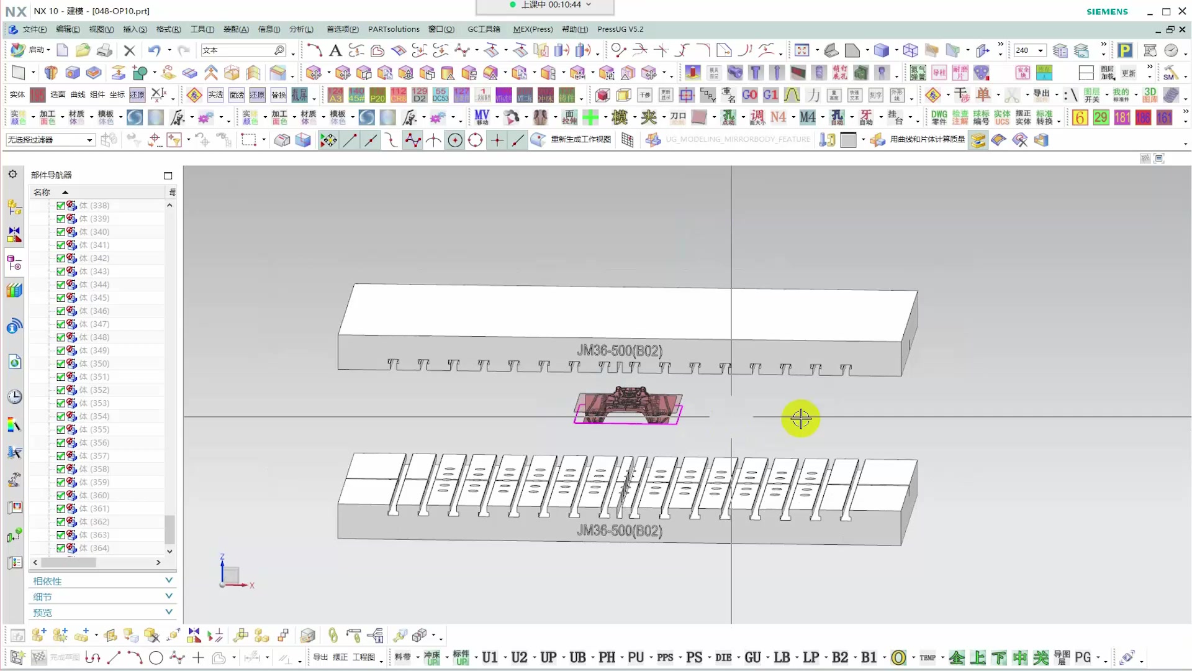Select the Text (A) tool icon
Viewport: 1192px width, 671px height.
pos(335,50)
